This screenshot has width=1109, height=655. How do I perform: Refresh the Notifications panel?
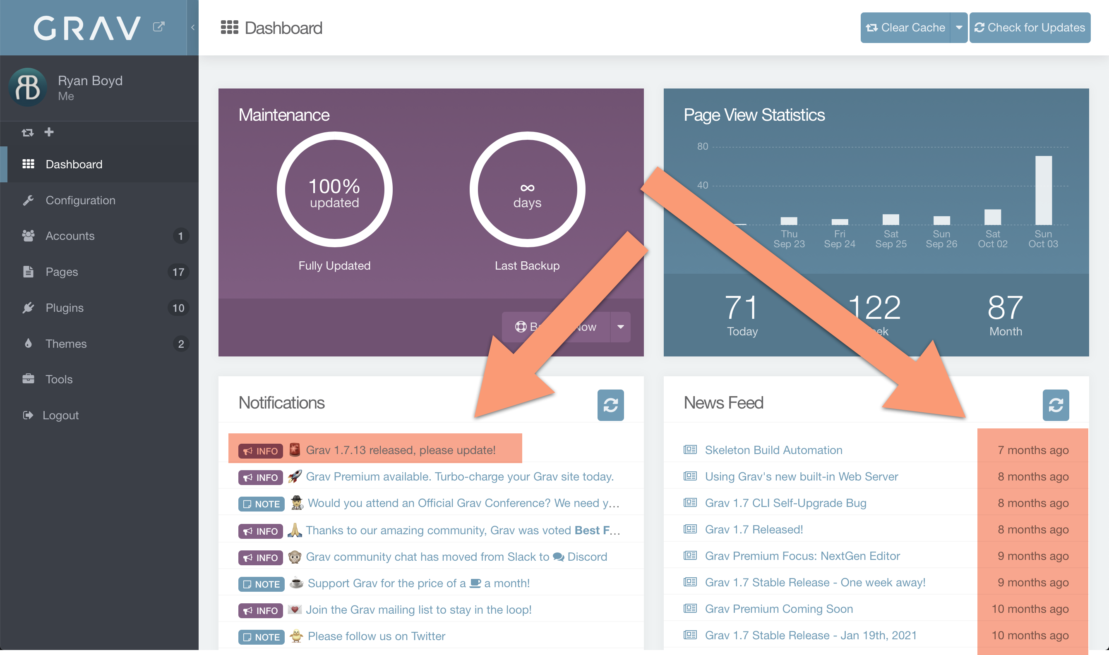pyautogui.click(x=610, y=405)
